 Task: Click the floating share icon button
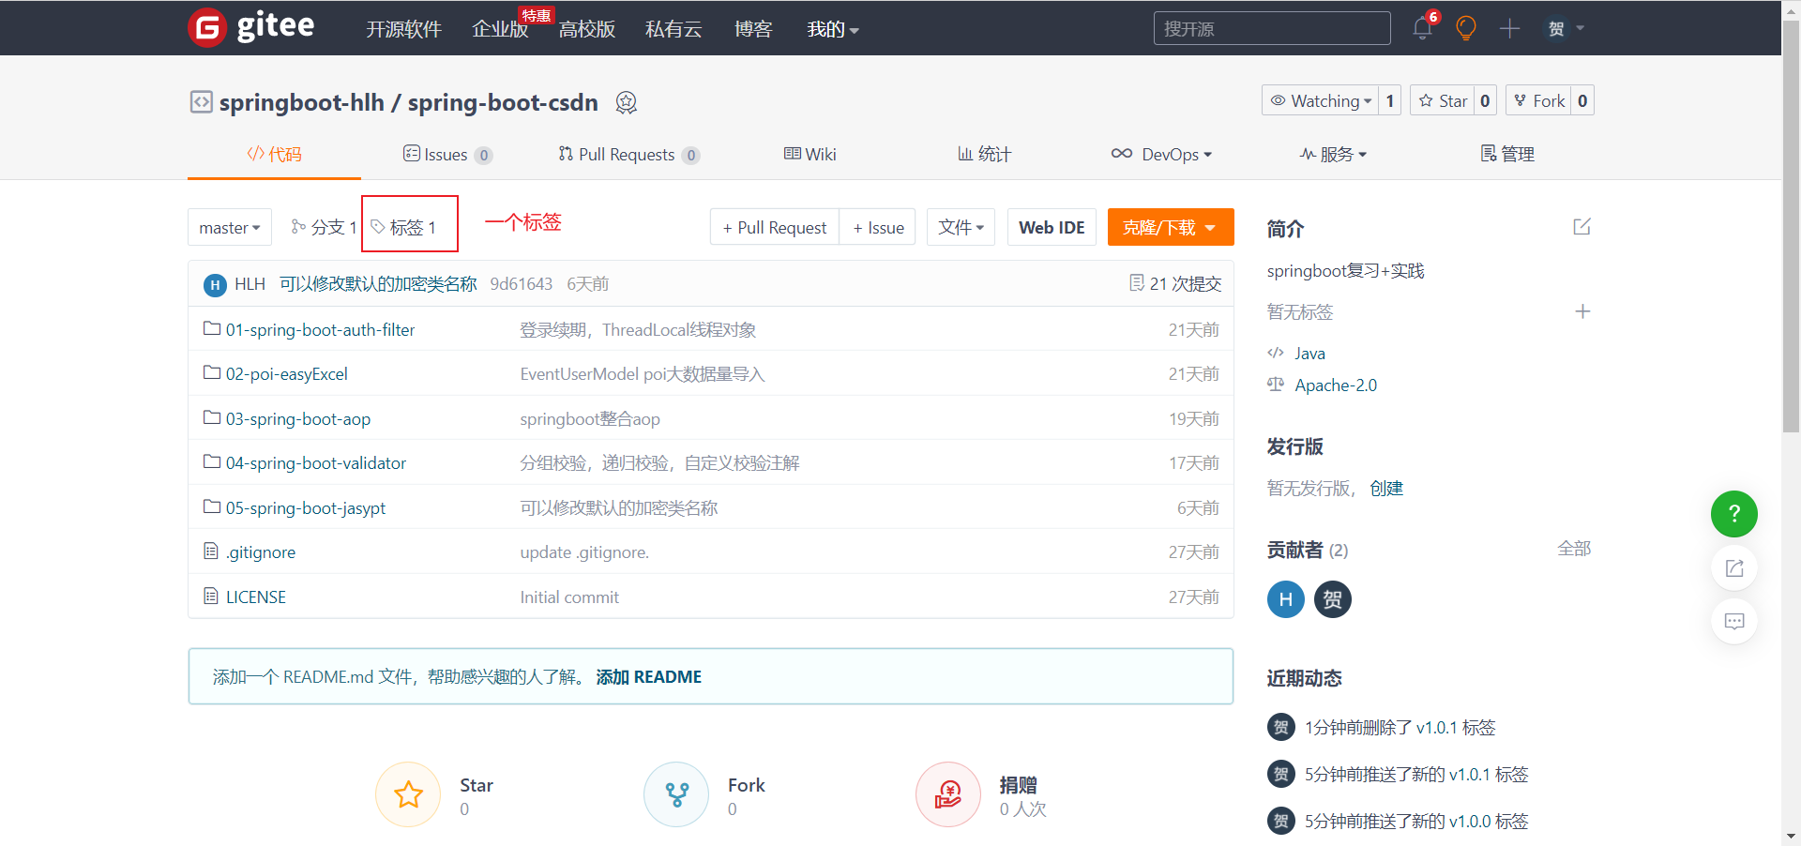(1734, 567)
